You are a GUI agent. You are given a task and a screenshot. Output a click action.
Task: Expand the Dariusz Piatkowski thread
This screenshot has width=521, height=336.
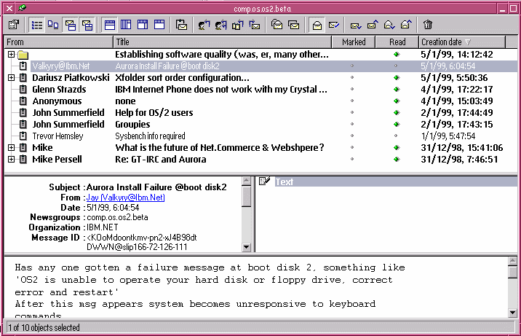pos(12,77)
